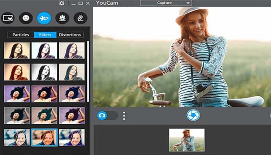The image size is (271, 155).
Task: Apply the middle purple filter in third row
Action: pos(44,94)
